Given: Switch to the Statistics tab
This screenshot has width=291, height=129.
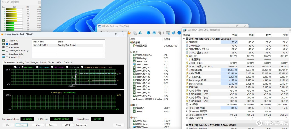Looking at the screenshot, I should click(x=68, y=62).
